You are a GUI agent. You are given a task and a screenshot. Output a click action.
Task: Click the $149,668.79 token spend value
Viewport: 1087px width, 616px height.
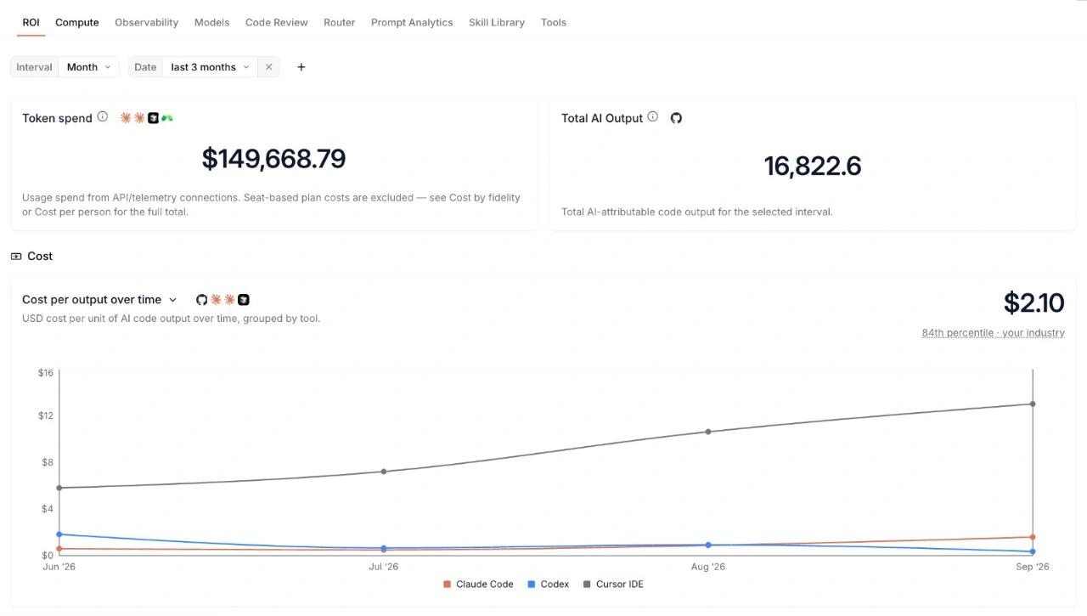[273, 159]
